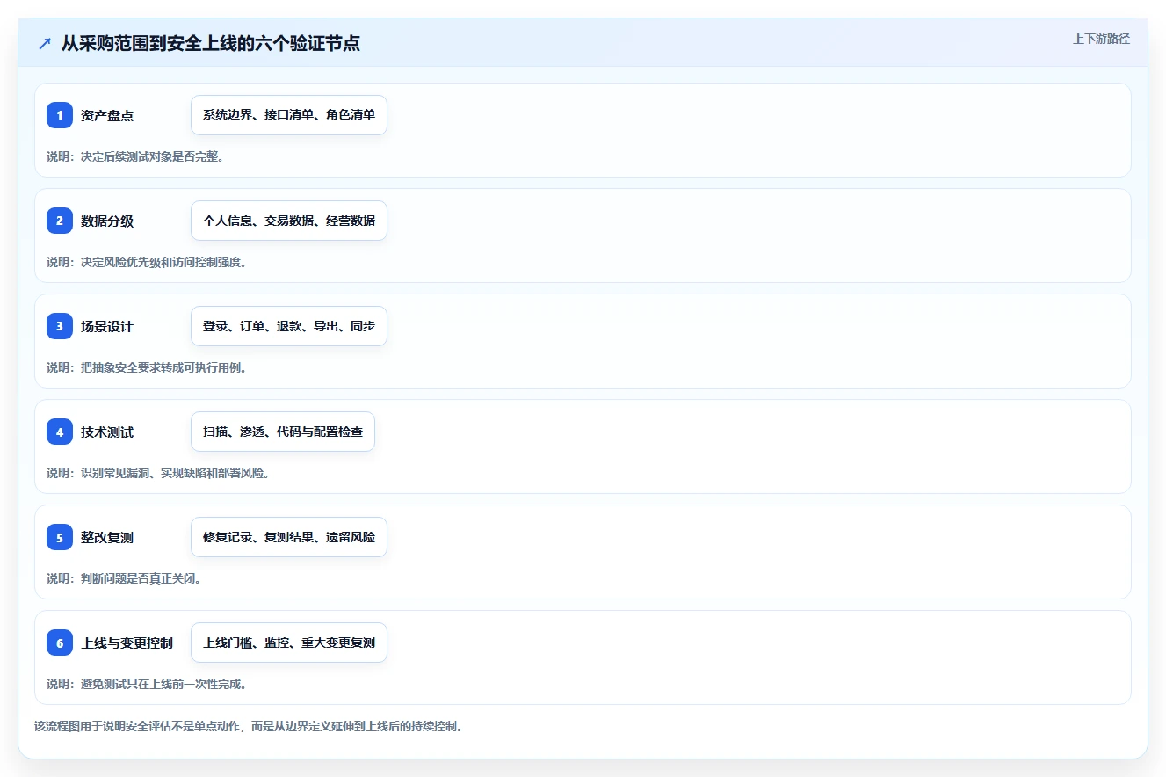Click the number 4 badge for 技术测试
Screen dimensions: 1166x777
[60, 432]
